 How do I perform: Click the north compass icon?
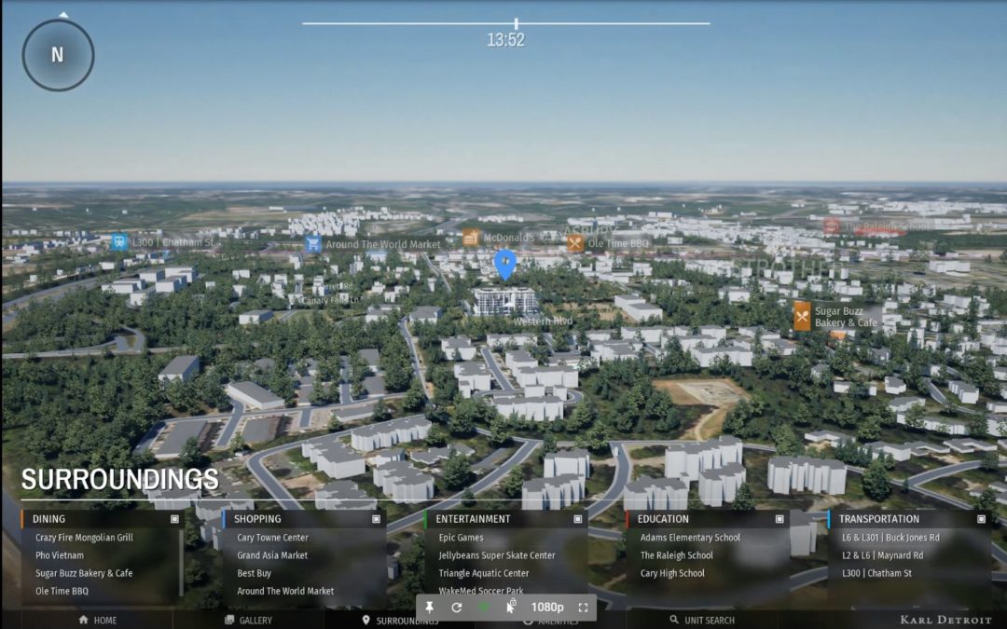point(58,55)
